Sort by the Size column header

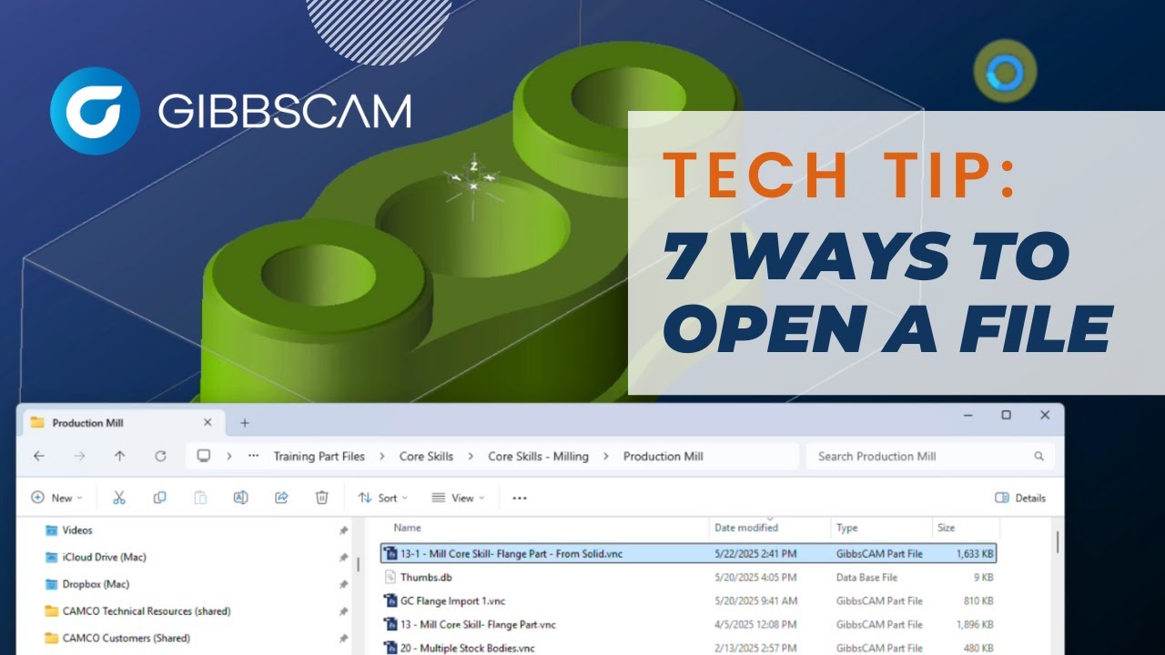point(946,528)
